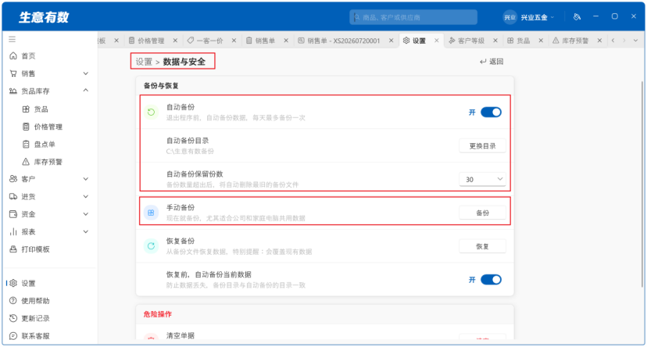
Task: Click 设置 in the breadcrumb
Action: pos(144,62)
